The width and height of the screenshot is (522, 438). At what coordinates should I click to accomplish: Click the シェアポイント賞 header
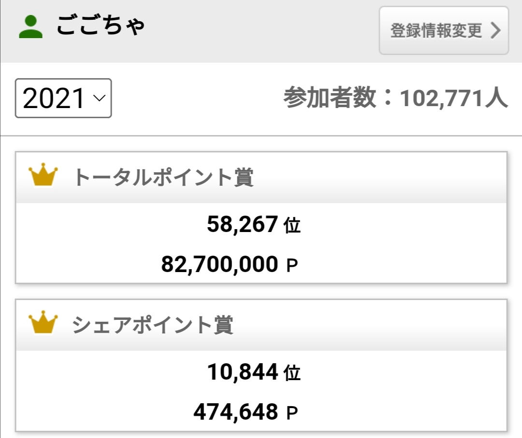[261, 325]
